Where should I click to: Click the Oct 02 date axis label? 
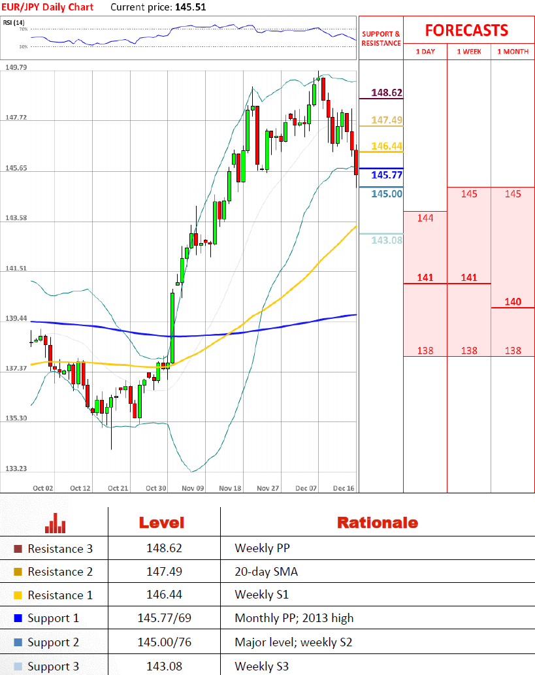(43, 488)
